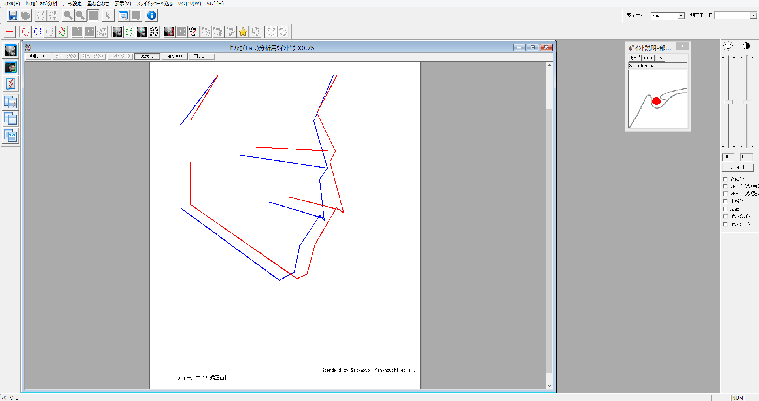Image resolution: width=759 pixels, height=401 pixels.
Task: Click the デフォルト default button
Action: coord(737,168)
